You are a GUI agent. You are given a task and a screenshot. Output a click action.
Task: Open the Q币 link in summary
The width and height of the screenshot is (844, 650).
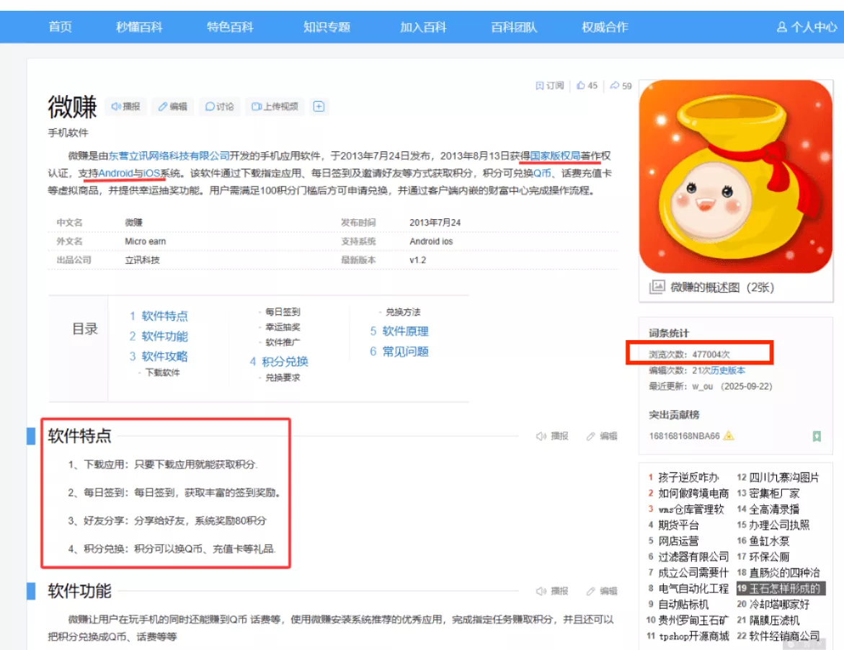[x=542, y=173]
